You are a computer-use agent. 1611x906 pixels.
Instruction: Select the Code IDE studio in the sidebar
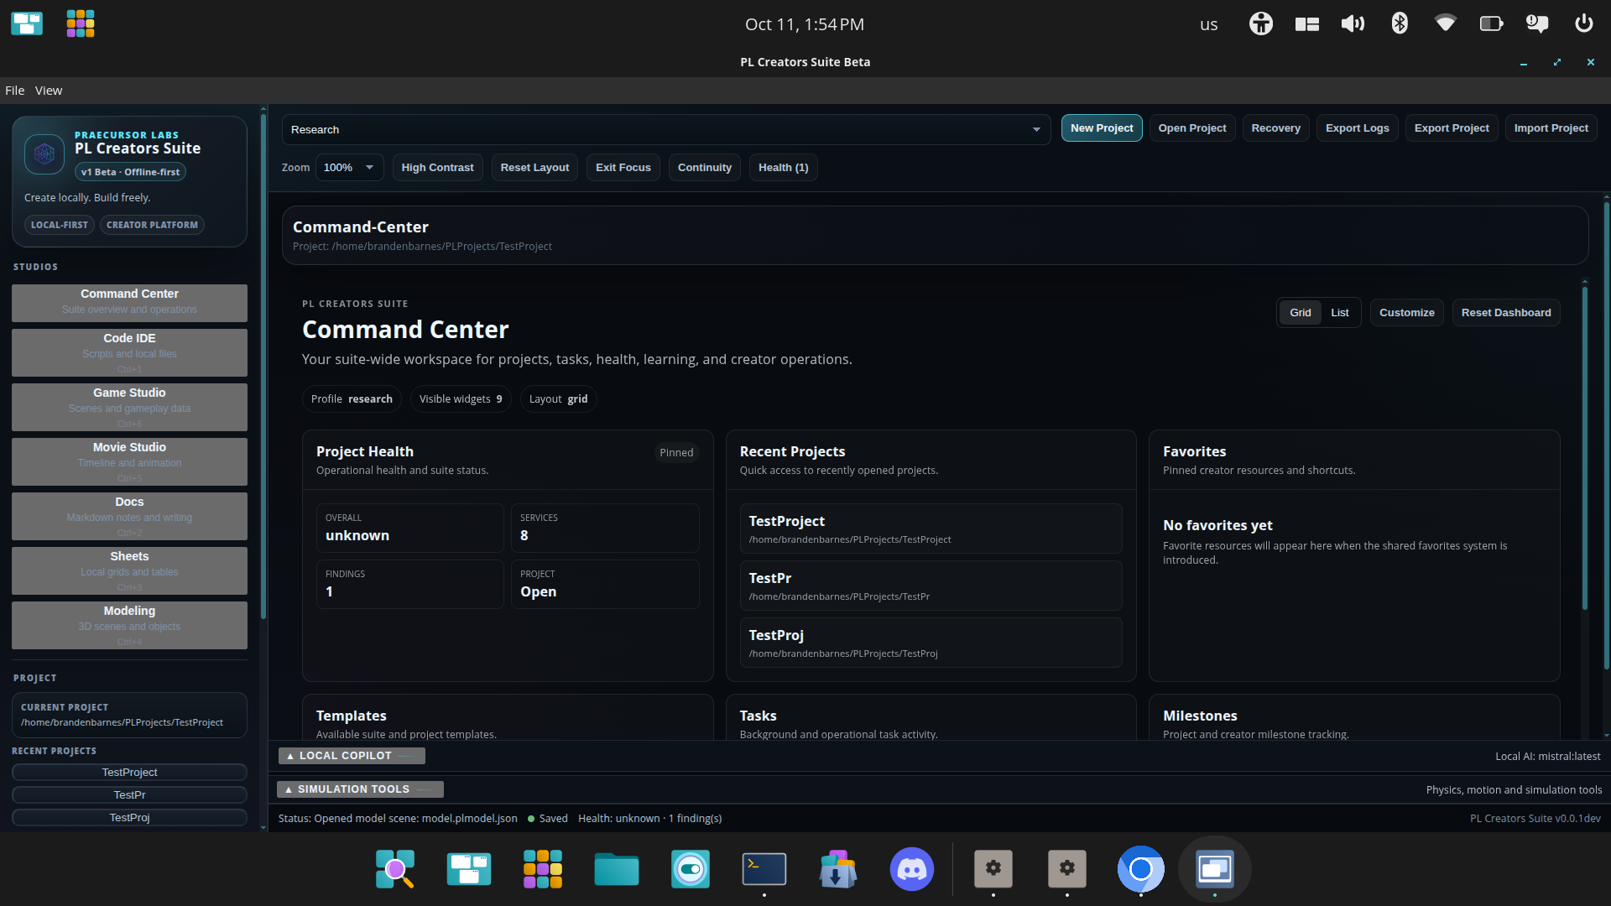[129, 352]
